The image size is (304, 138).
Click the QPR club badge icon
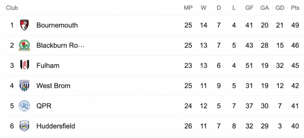[24, 106]
